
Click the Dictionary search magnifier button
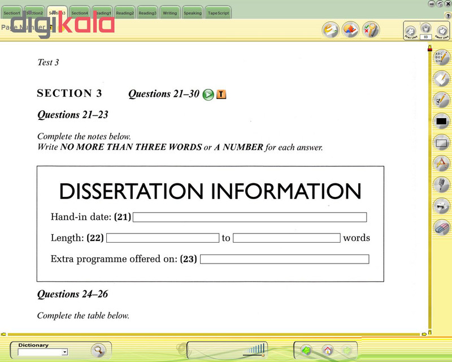[98, 351]
